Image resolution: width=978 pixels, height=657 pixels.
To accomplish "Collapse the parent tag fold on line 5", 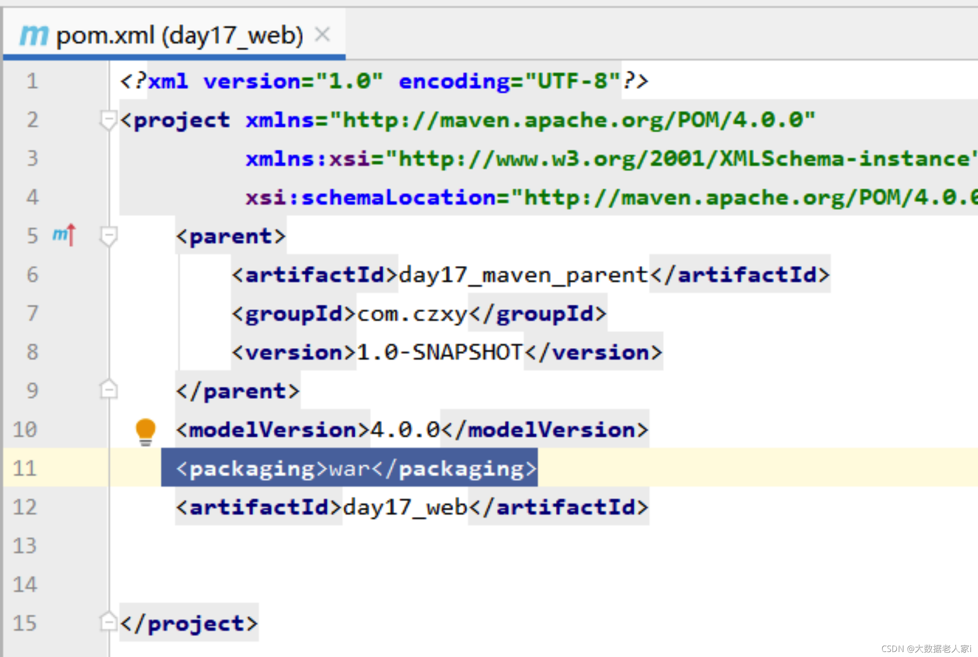I will click(x=108, y=236).
